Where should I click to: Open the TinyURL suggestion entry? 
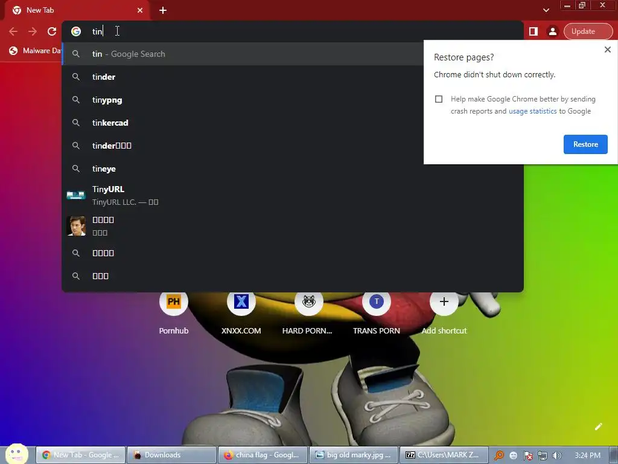[x=293, y=195]
